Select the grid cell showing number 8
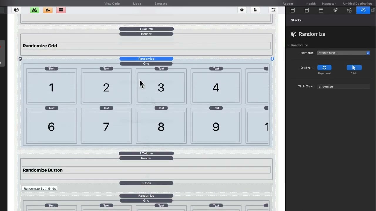 tap(161, 127)
